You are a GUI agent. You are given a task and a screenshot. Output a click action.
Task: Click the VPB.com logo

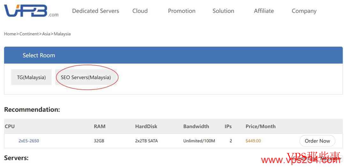(x=31, y=10)
